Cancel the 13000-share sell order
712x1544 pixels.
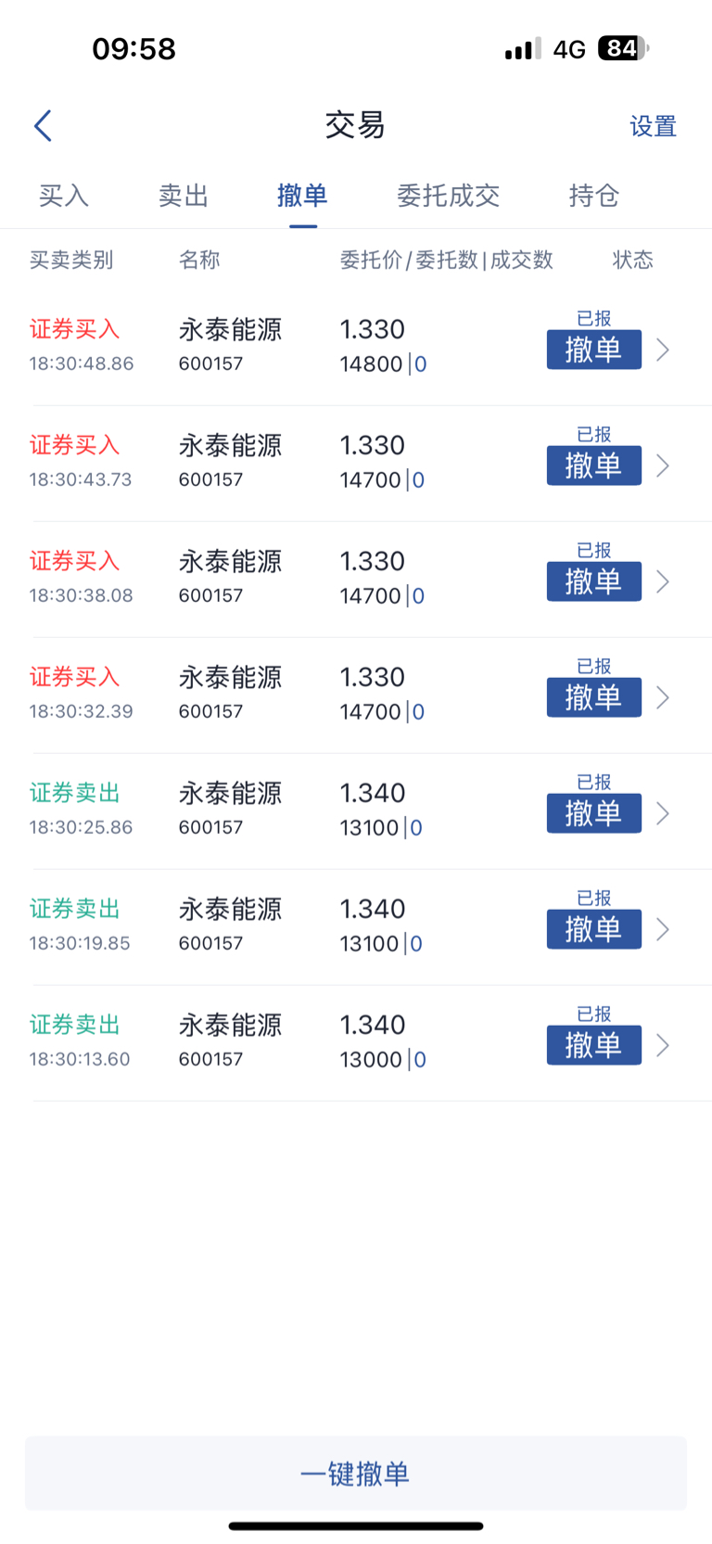click(594, 1045)
